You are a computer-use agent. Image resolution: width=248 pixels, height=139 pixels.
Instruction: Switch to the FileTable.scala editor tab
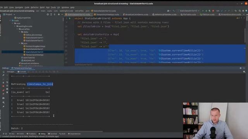[188, 15]
